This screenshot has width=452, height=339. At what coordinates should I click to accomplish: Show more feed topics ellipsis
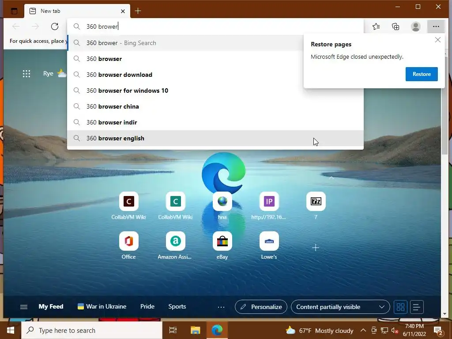coord(221,307)
